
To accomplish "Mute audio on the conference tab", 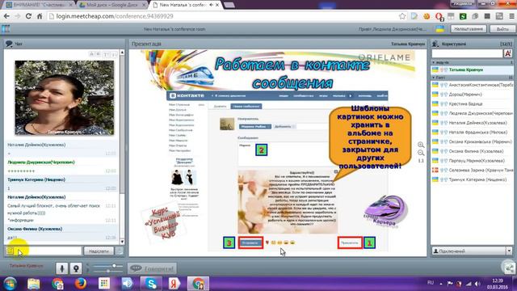I will (x=212, y=5).
